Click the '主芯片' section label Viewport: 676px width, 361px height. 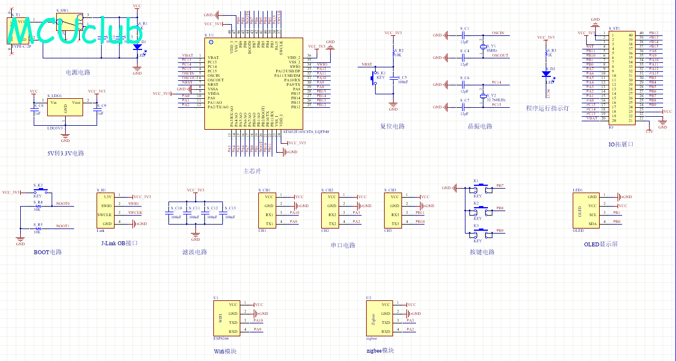click(x=252, y=171)
